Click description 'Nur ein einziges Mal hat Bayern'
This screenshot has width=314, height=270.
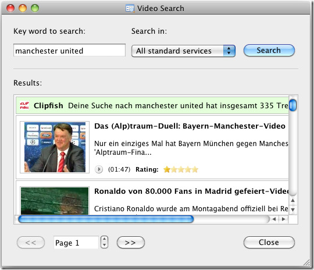pos(148,144)
